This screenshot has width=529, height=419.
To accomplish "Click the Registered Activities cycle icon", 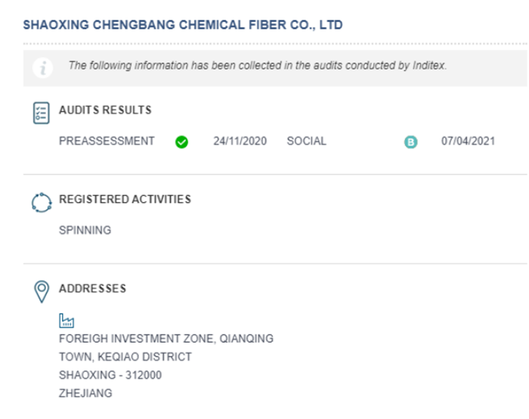I will (42, 202).
